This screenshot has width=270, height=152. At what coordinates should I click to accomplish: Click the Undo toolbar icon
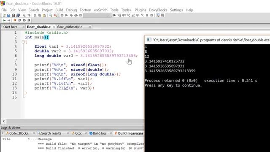[x=24, y=15]
